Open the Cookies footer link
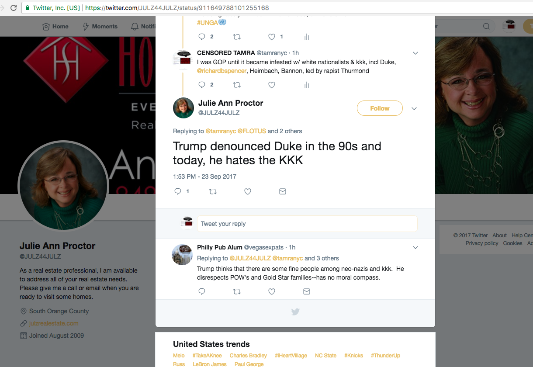 512,243
